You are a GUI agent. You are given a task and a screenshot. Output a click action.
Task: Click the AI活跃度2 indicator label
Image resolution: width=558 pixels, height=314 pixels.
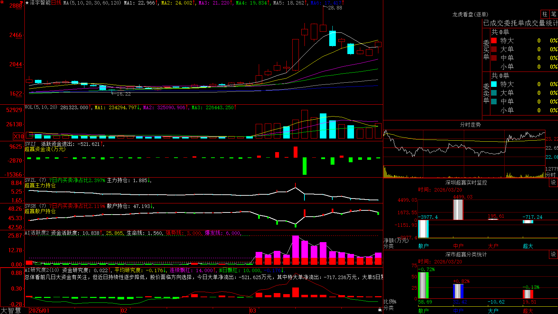(37, 233)
